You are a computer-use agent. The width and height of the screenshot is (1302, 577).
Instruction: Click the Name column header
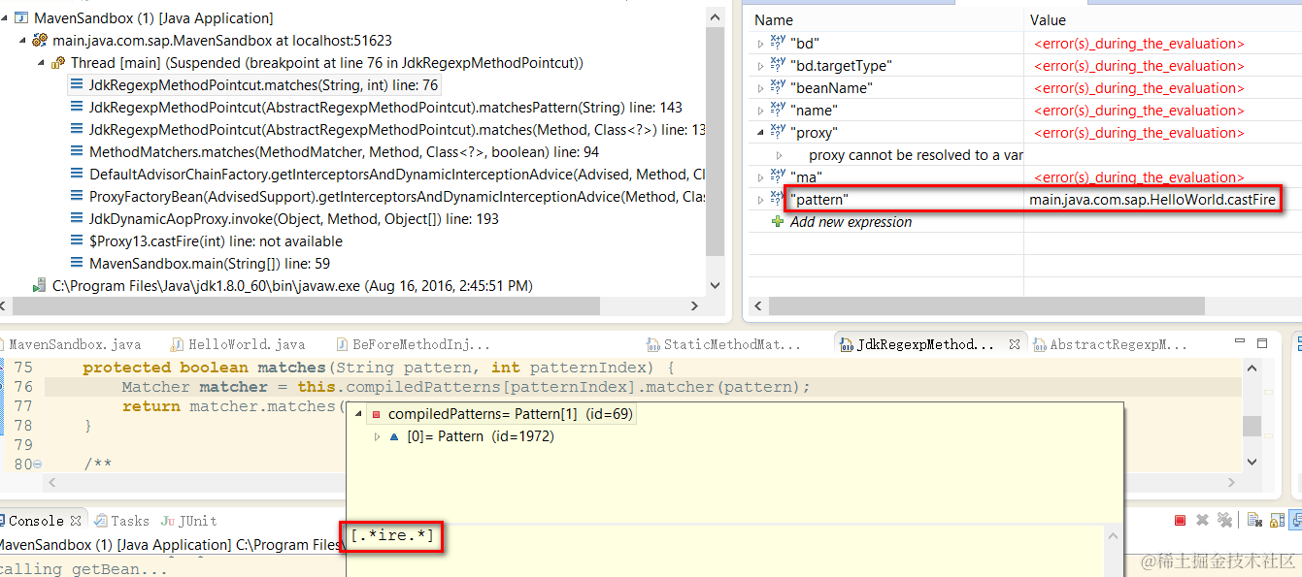click(774, 19)
